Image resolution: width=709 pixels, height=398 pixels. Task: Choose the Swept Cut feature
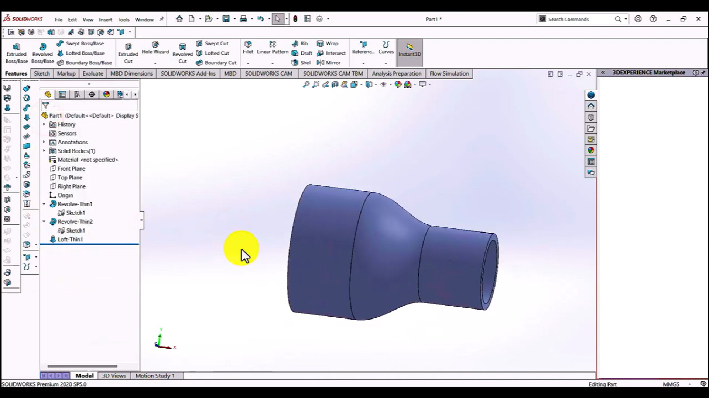click(212, 43)
